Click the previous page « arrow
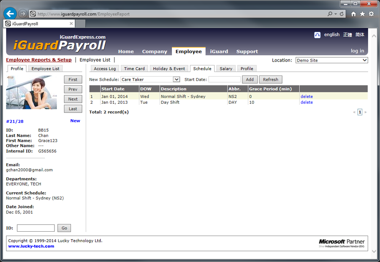The height and width of the screenshot is (262, 380). click(x=354, y=112)
